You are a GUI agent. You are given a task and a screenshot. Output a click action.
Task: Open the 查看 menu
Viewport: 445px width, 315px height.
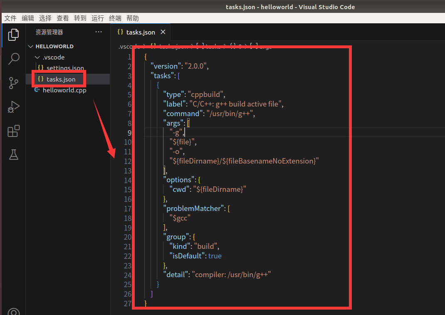(63, 18)
